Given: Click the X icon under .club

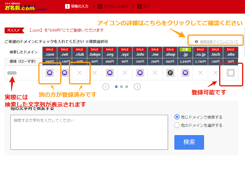Looking at the screenshot, I should click(x=79, y=73).
